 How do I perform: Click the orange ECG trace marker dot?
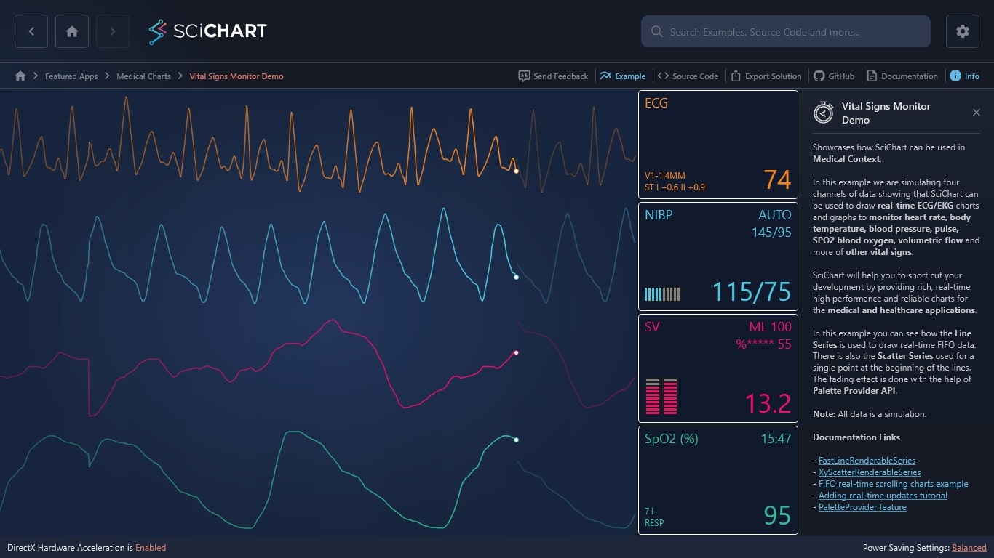click(516, 171)
